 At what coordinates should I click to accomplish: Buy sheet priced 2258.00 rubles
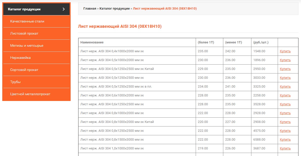coord(285,95)
